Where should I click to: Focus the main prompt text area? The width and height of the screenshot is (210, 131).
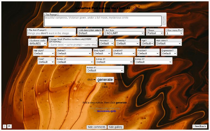pos(103,21)
